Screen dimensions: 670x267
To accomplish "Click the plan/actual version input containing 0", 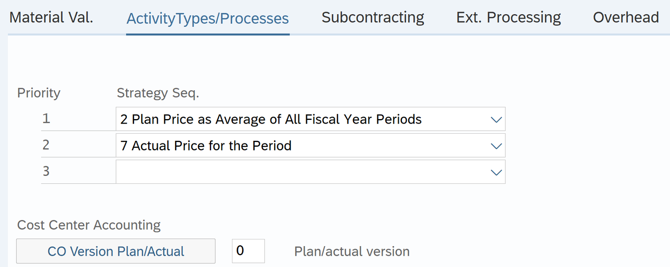I will click(x=248, y=251).
